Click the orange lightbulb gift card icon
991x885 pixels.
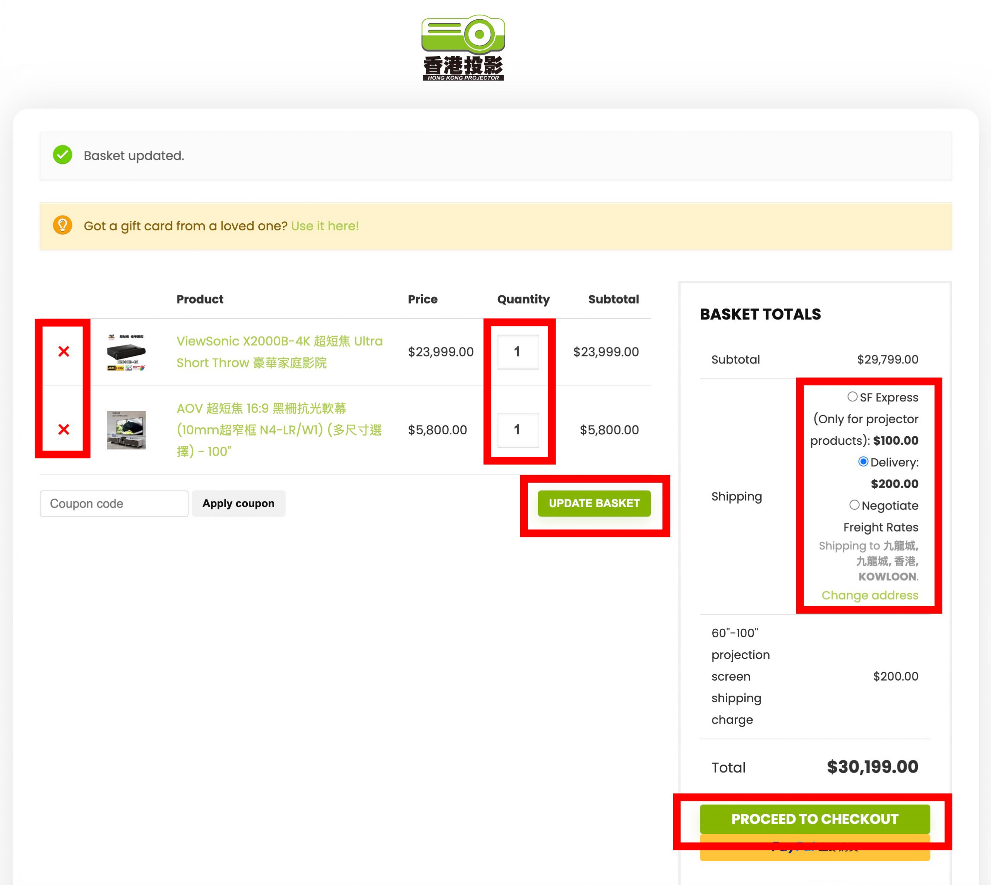pyautogui.click(x=63, y=225)
